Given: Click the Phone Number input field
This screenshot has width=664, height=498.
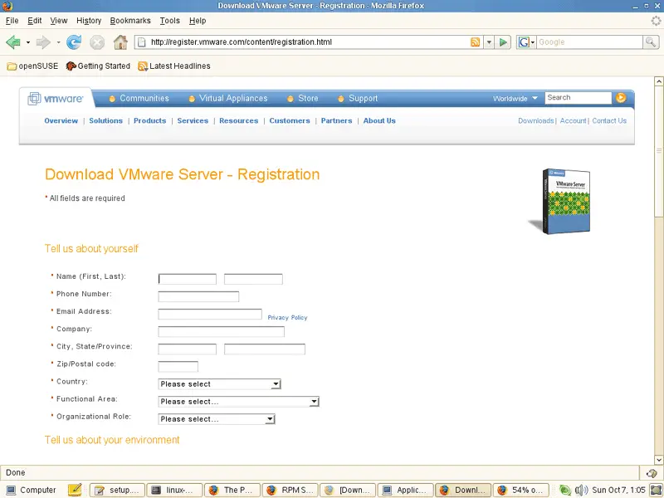Looking at the screenshot, I should point(198,296).
